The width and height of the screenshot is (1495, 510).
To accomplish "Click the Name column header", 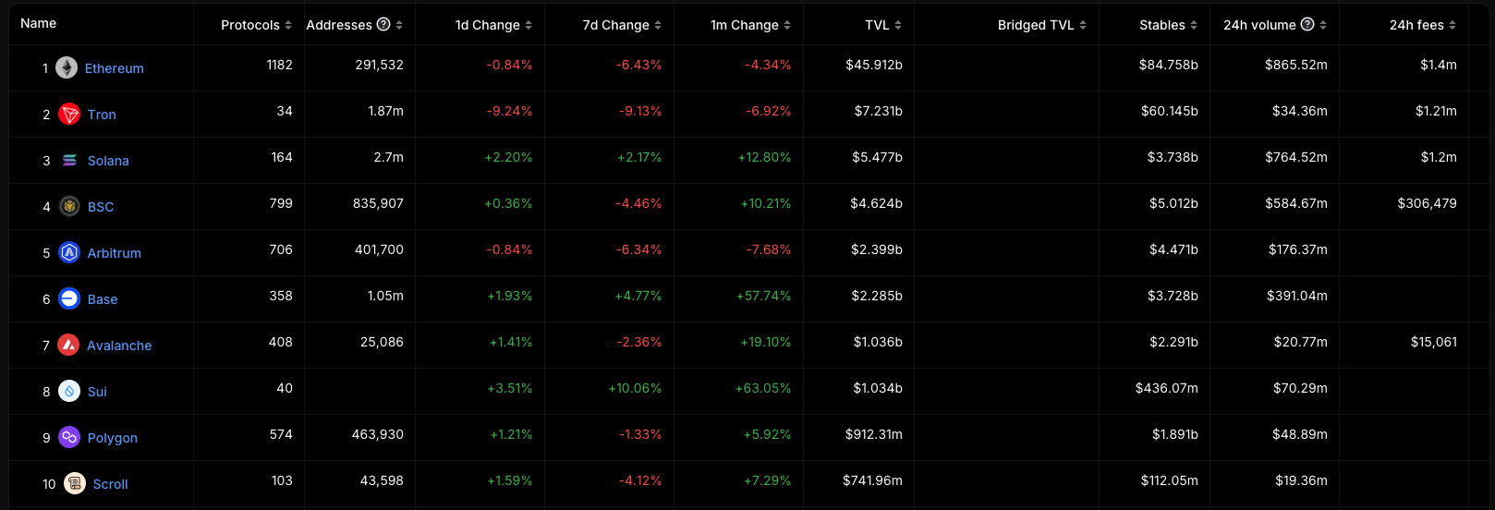I will 39,23.
